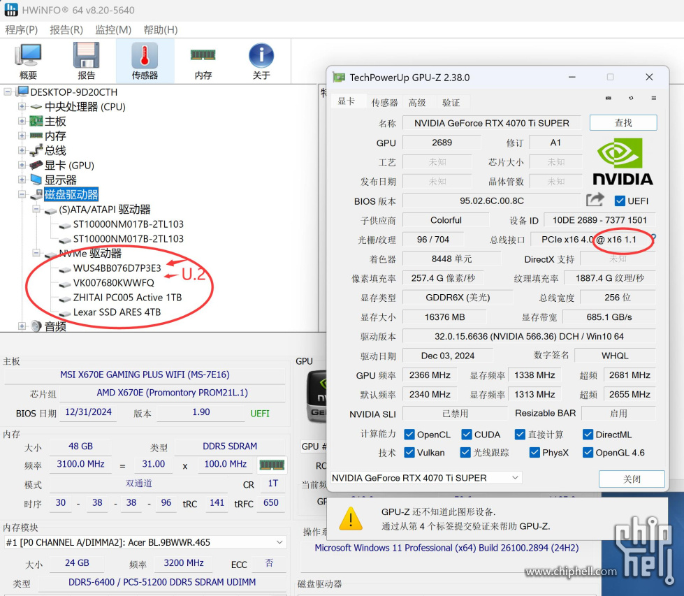This screenshot has height=596, width=684.
Task: Switch to the GPU-Z 验证 tab
Action: click(451, 103)
